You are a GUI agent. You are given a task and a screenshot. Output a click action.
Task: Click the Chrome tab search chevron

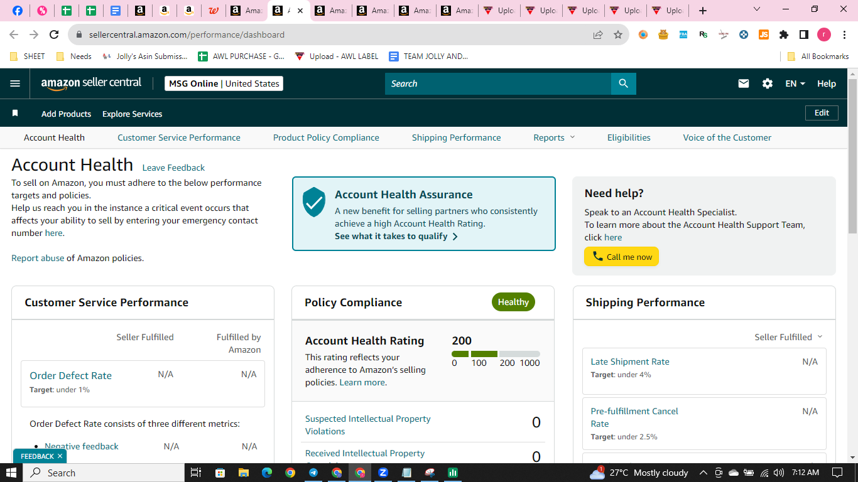pyautogui.click(x=757, y=9)
